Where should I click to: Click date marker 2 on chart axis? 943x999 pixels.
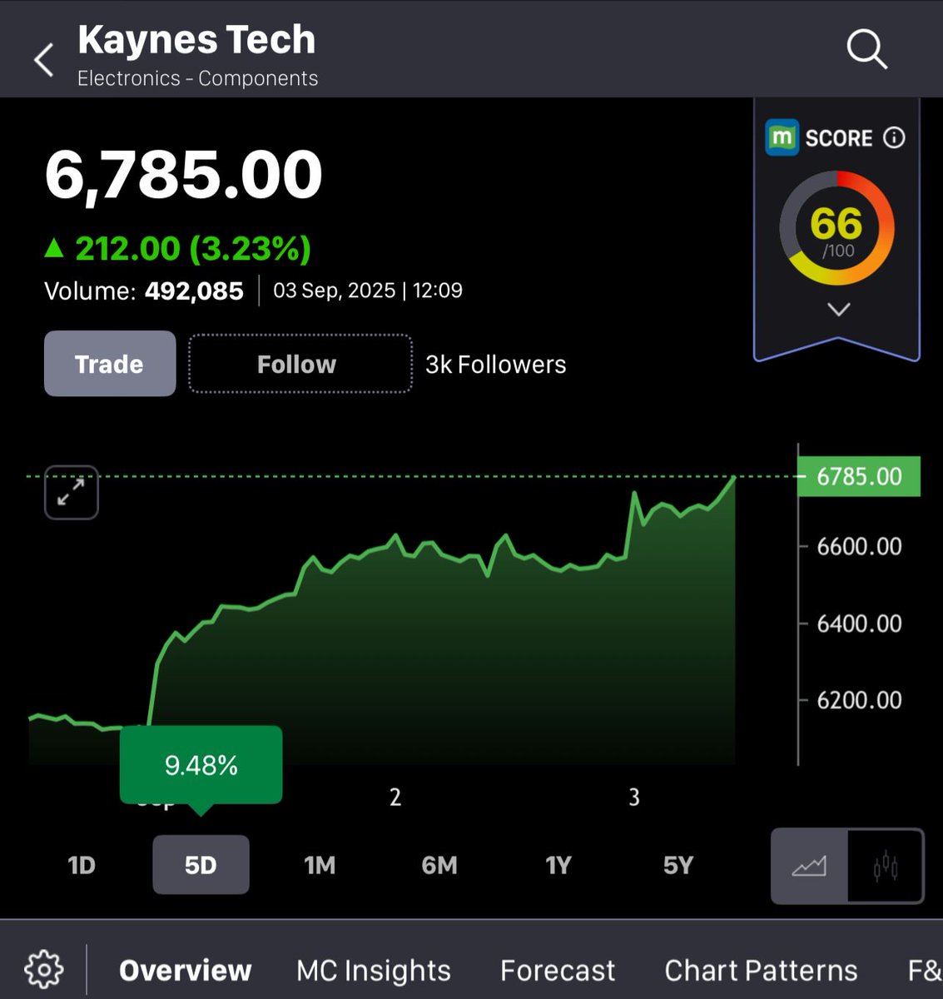(395, 798)
